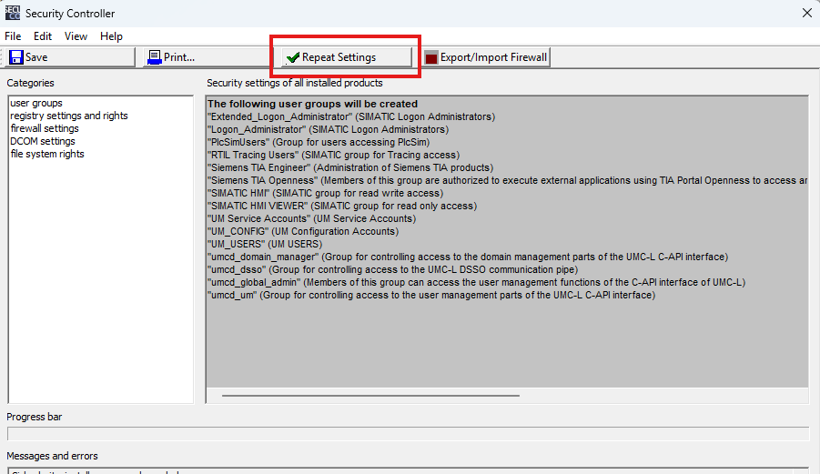Click the progress bar
The image size is (820, 474).
(x=408, y=434)
